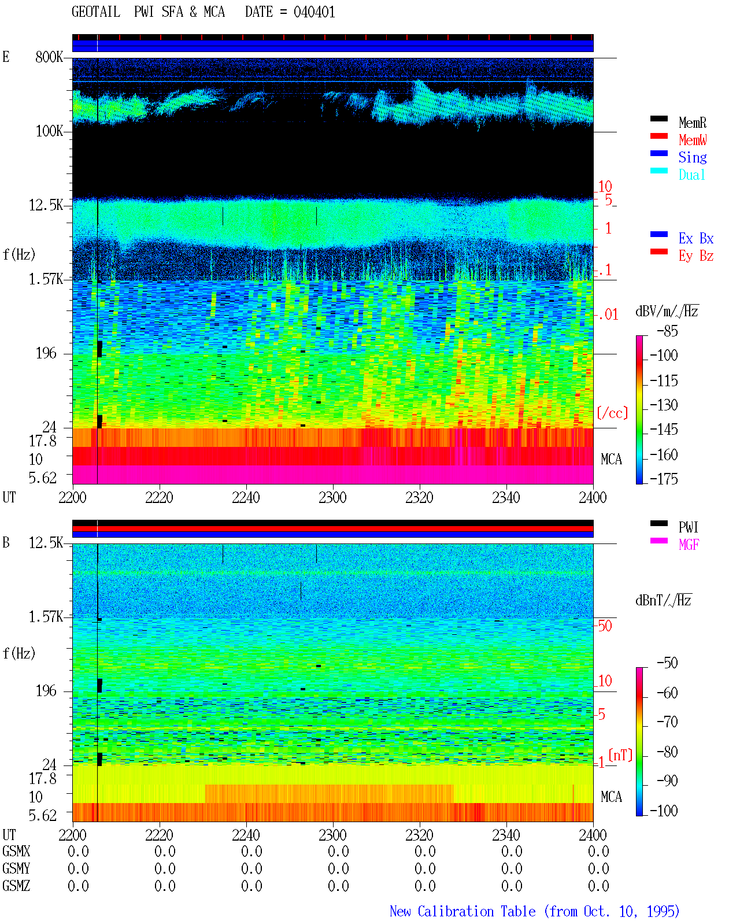
Task: Click the red '50' field scale value
Action: [x=605, y=626]
